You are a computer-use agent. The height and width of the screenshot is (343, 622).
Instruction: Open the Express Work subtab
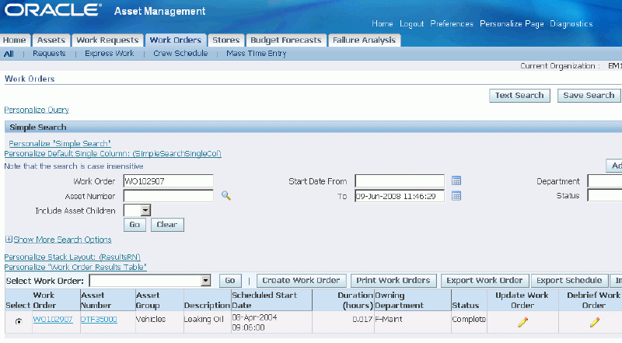coord(110,54)
